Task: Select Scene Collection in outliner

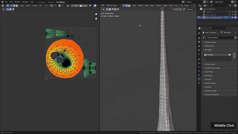Action: (209, 9)
